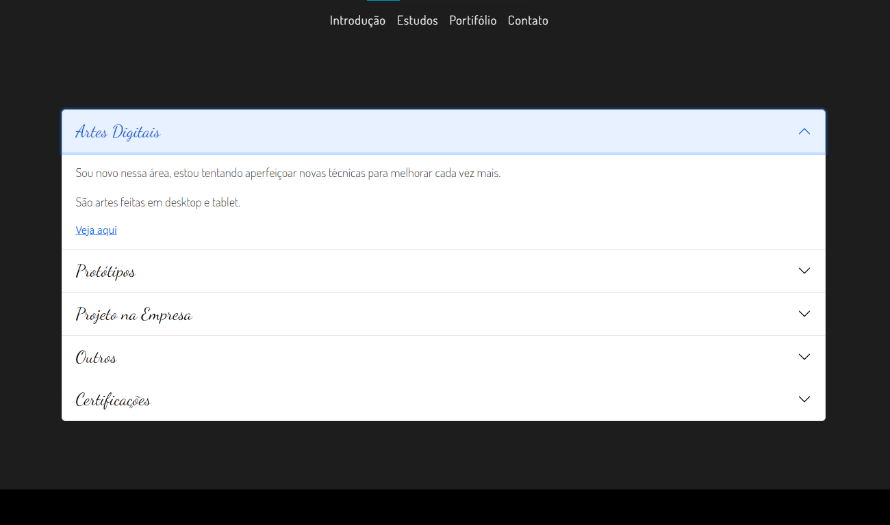Expand Certificações section via its chevron
890x525 pixels.
pyautogui.click(x=804, y=399)
